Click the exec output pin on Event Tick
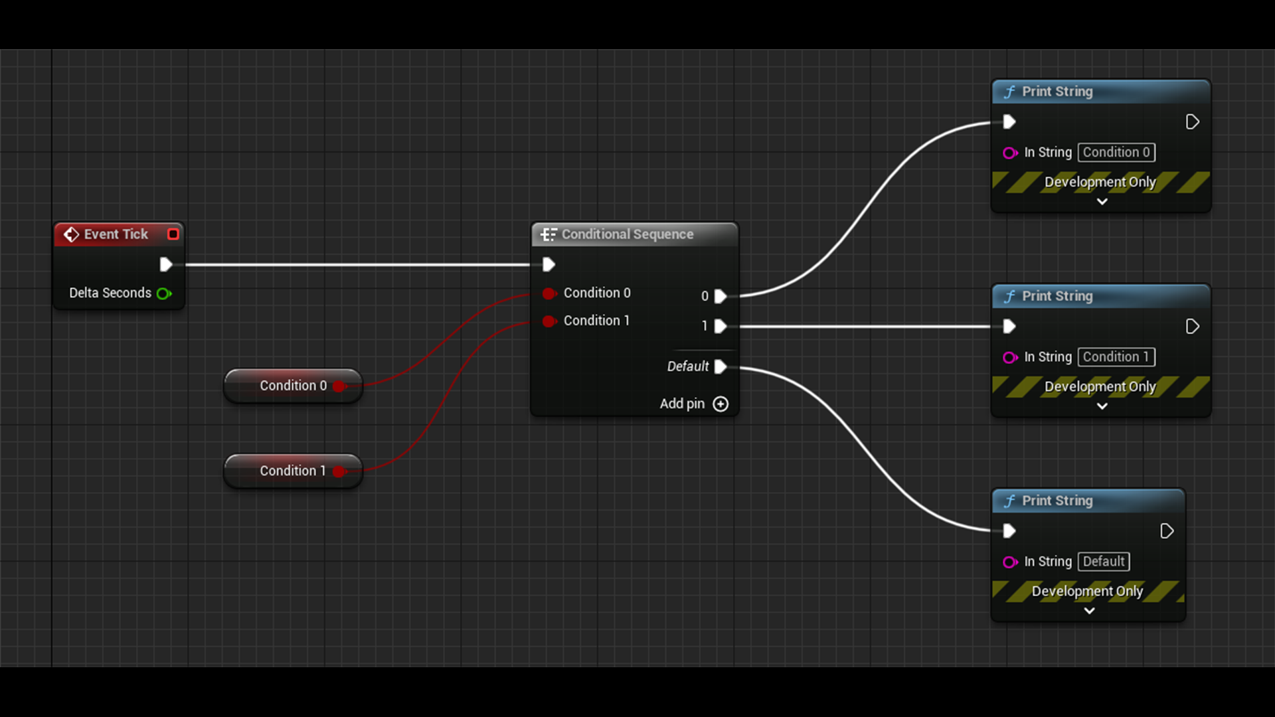 166,264
